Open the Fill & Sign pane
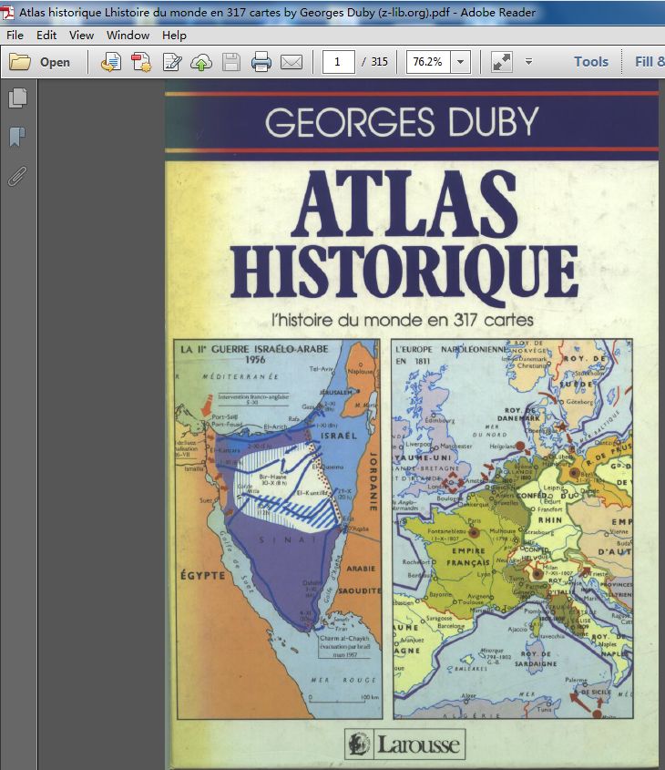Image resolution: width=665 pixels, height=770 pixels. point(650,62)
